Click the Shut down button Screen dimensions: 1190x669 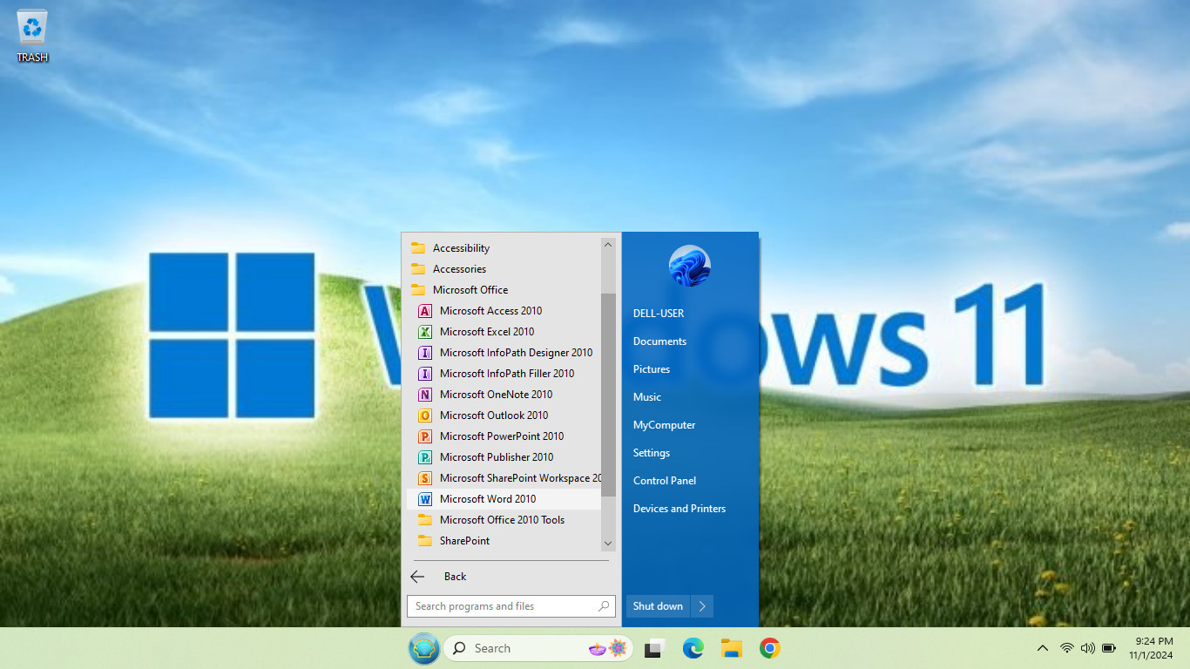[x=658, y=606]
